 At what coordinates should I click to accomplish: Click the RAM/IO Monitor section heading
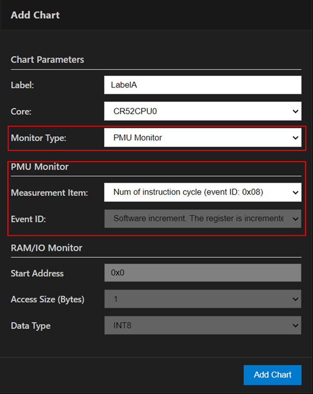coord(46,248)
